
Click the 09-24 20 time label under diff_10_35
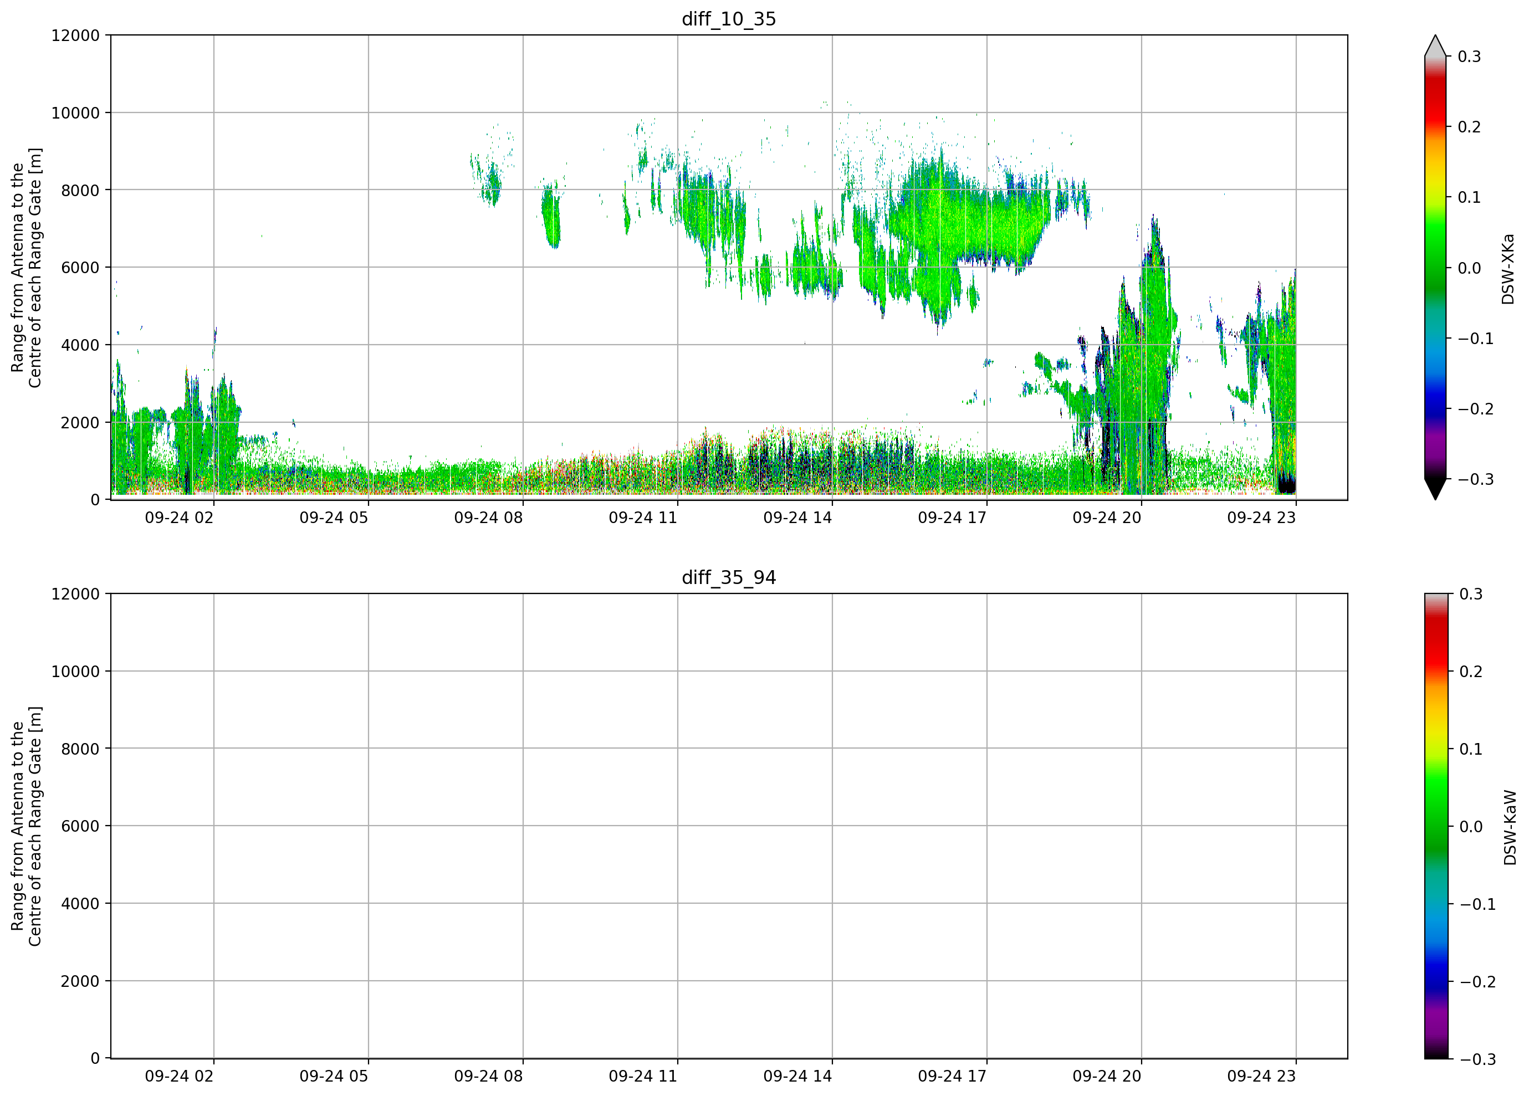click(1107, 518)
